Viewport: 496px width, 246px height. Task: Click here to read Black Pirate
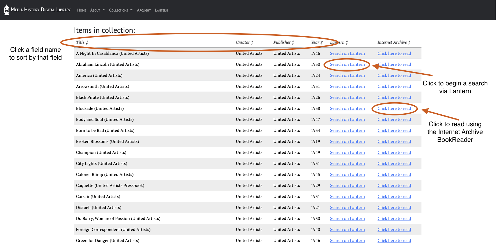point(394,97)
